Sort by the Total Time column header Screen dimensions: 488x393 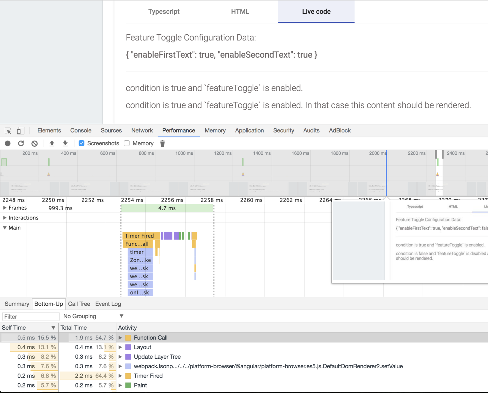[87, 328]
